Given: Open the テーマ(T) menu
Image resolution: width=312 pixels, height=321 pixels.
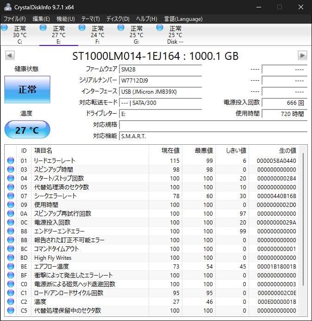Looking at the screenshot, I should (x=91, y=19).
